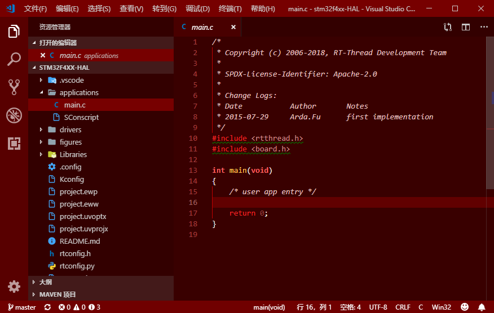Open the 帮助(H) menu
Viewport: 494px width, 313px height.
(x=263, y=8)
